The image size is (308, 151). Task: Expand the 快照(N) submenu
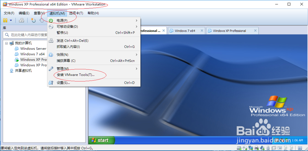pyautogui.click(x=94, y=54)
